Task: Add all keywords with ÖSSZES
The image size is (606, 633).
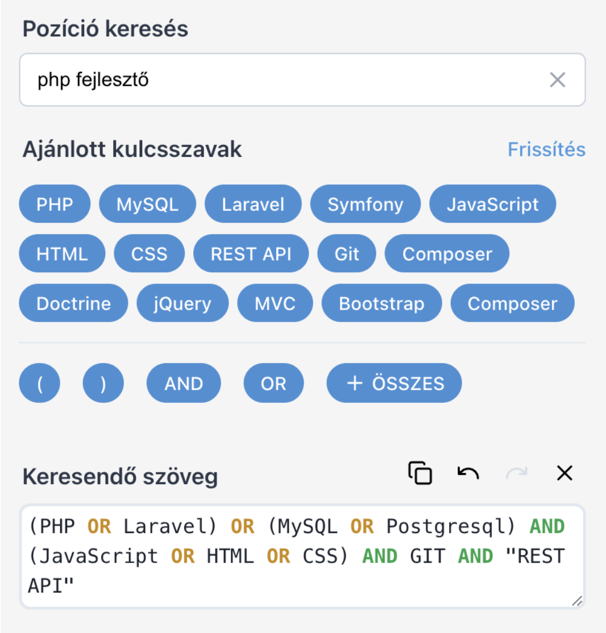Action: click(394, 383)
